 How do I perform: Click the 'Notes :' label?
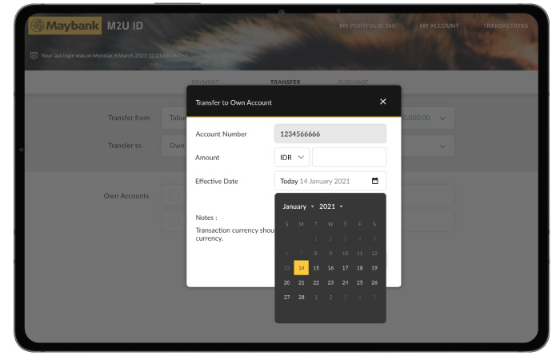[206, 218]
